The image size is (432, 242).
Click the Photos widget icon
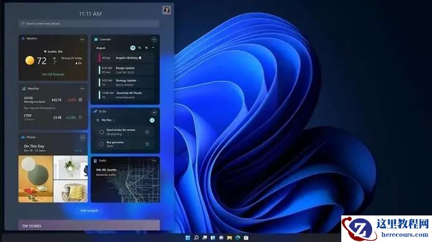click(23, 137)
